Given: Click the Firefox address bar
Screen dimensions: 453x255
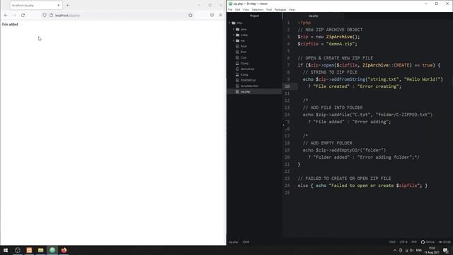Looking at the screenshot, I should click(118, 16).
